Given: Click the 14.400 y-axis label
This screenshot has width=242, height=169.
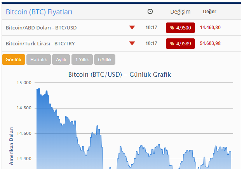Looking at the screenshot, I should tap(24, 159).
